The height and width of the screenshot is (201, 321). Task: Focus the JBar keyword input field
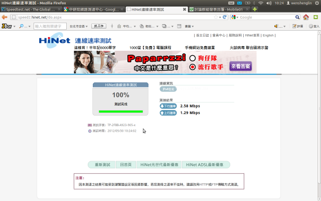(50, 26)
